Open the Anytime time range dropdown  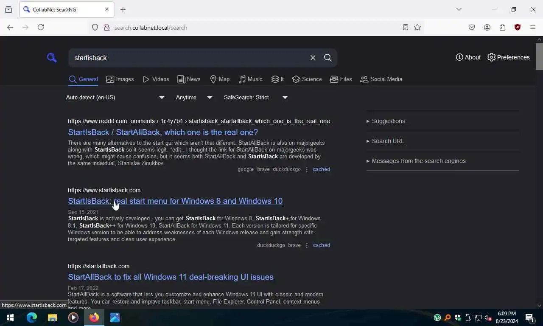pyautogui.click(x=194, y=97)
